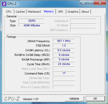Go to the Mainboard tab

point(34,12)
